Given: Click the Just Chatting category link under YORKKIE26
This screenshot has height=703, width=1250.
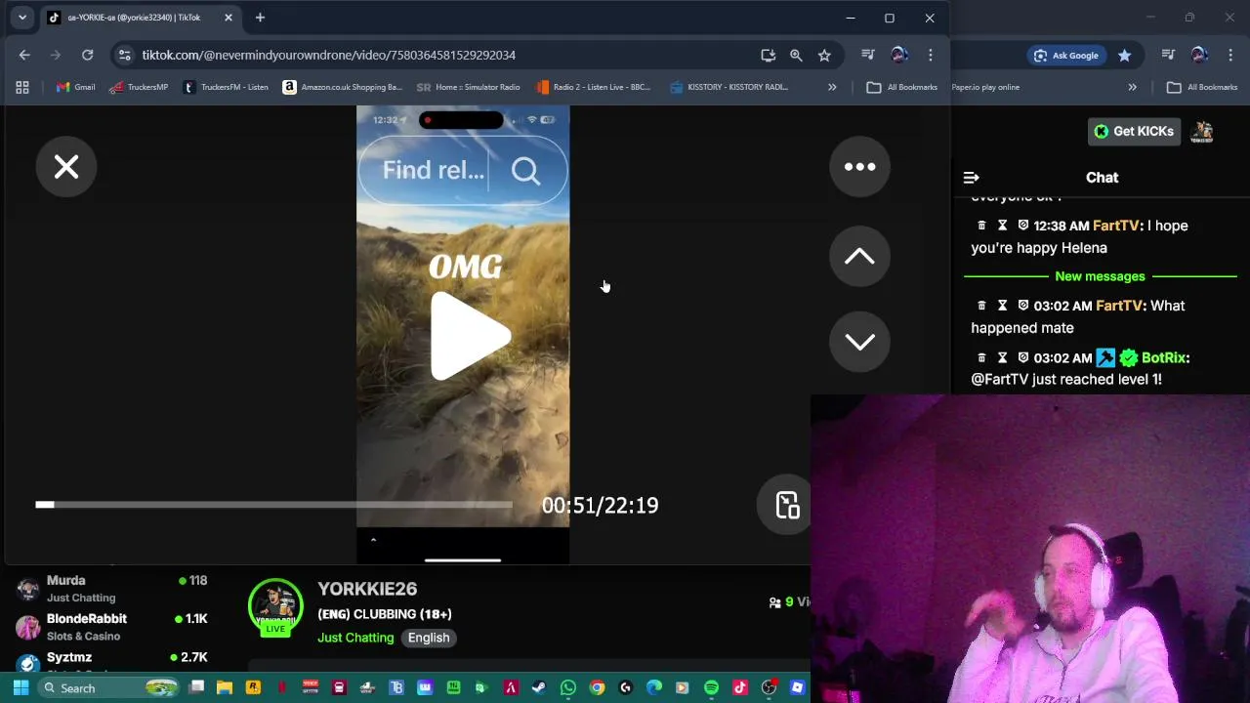Looking at the screenshot, I should 355,638.
